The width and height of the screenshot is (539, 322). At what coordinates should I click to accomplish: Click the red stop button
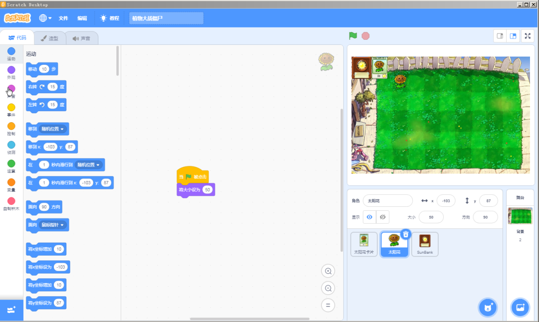(365, 36)
